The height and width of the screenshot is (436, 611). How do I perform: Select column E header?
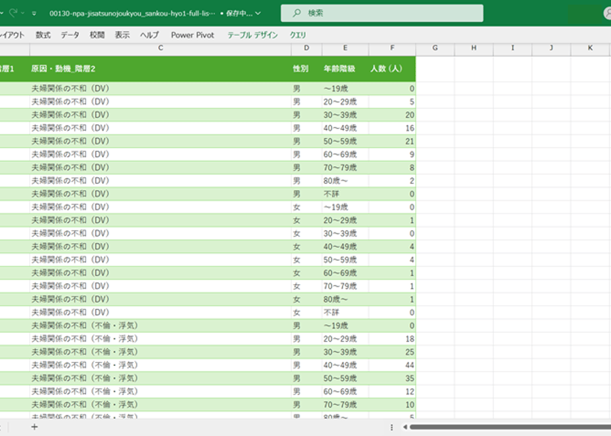pyautogui.click(x=345, y=48)
